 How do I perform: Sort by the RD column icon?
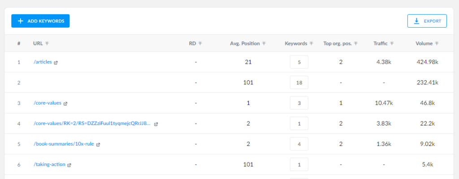tap(200, 43)
